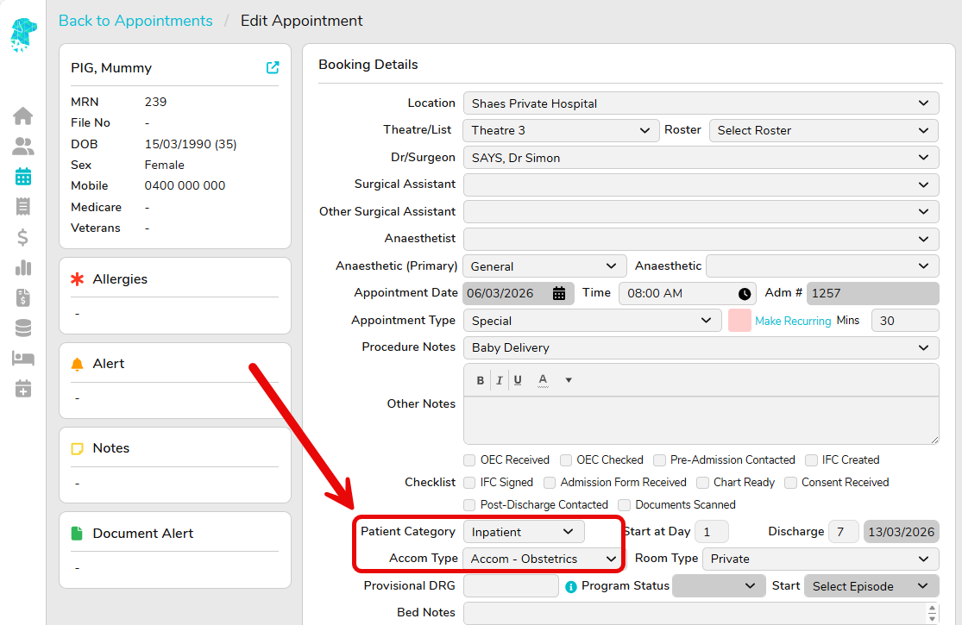Open patient record external link icon
This screenshot has width=962, height=625.
pyautogui.click(x=273, y=68)
